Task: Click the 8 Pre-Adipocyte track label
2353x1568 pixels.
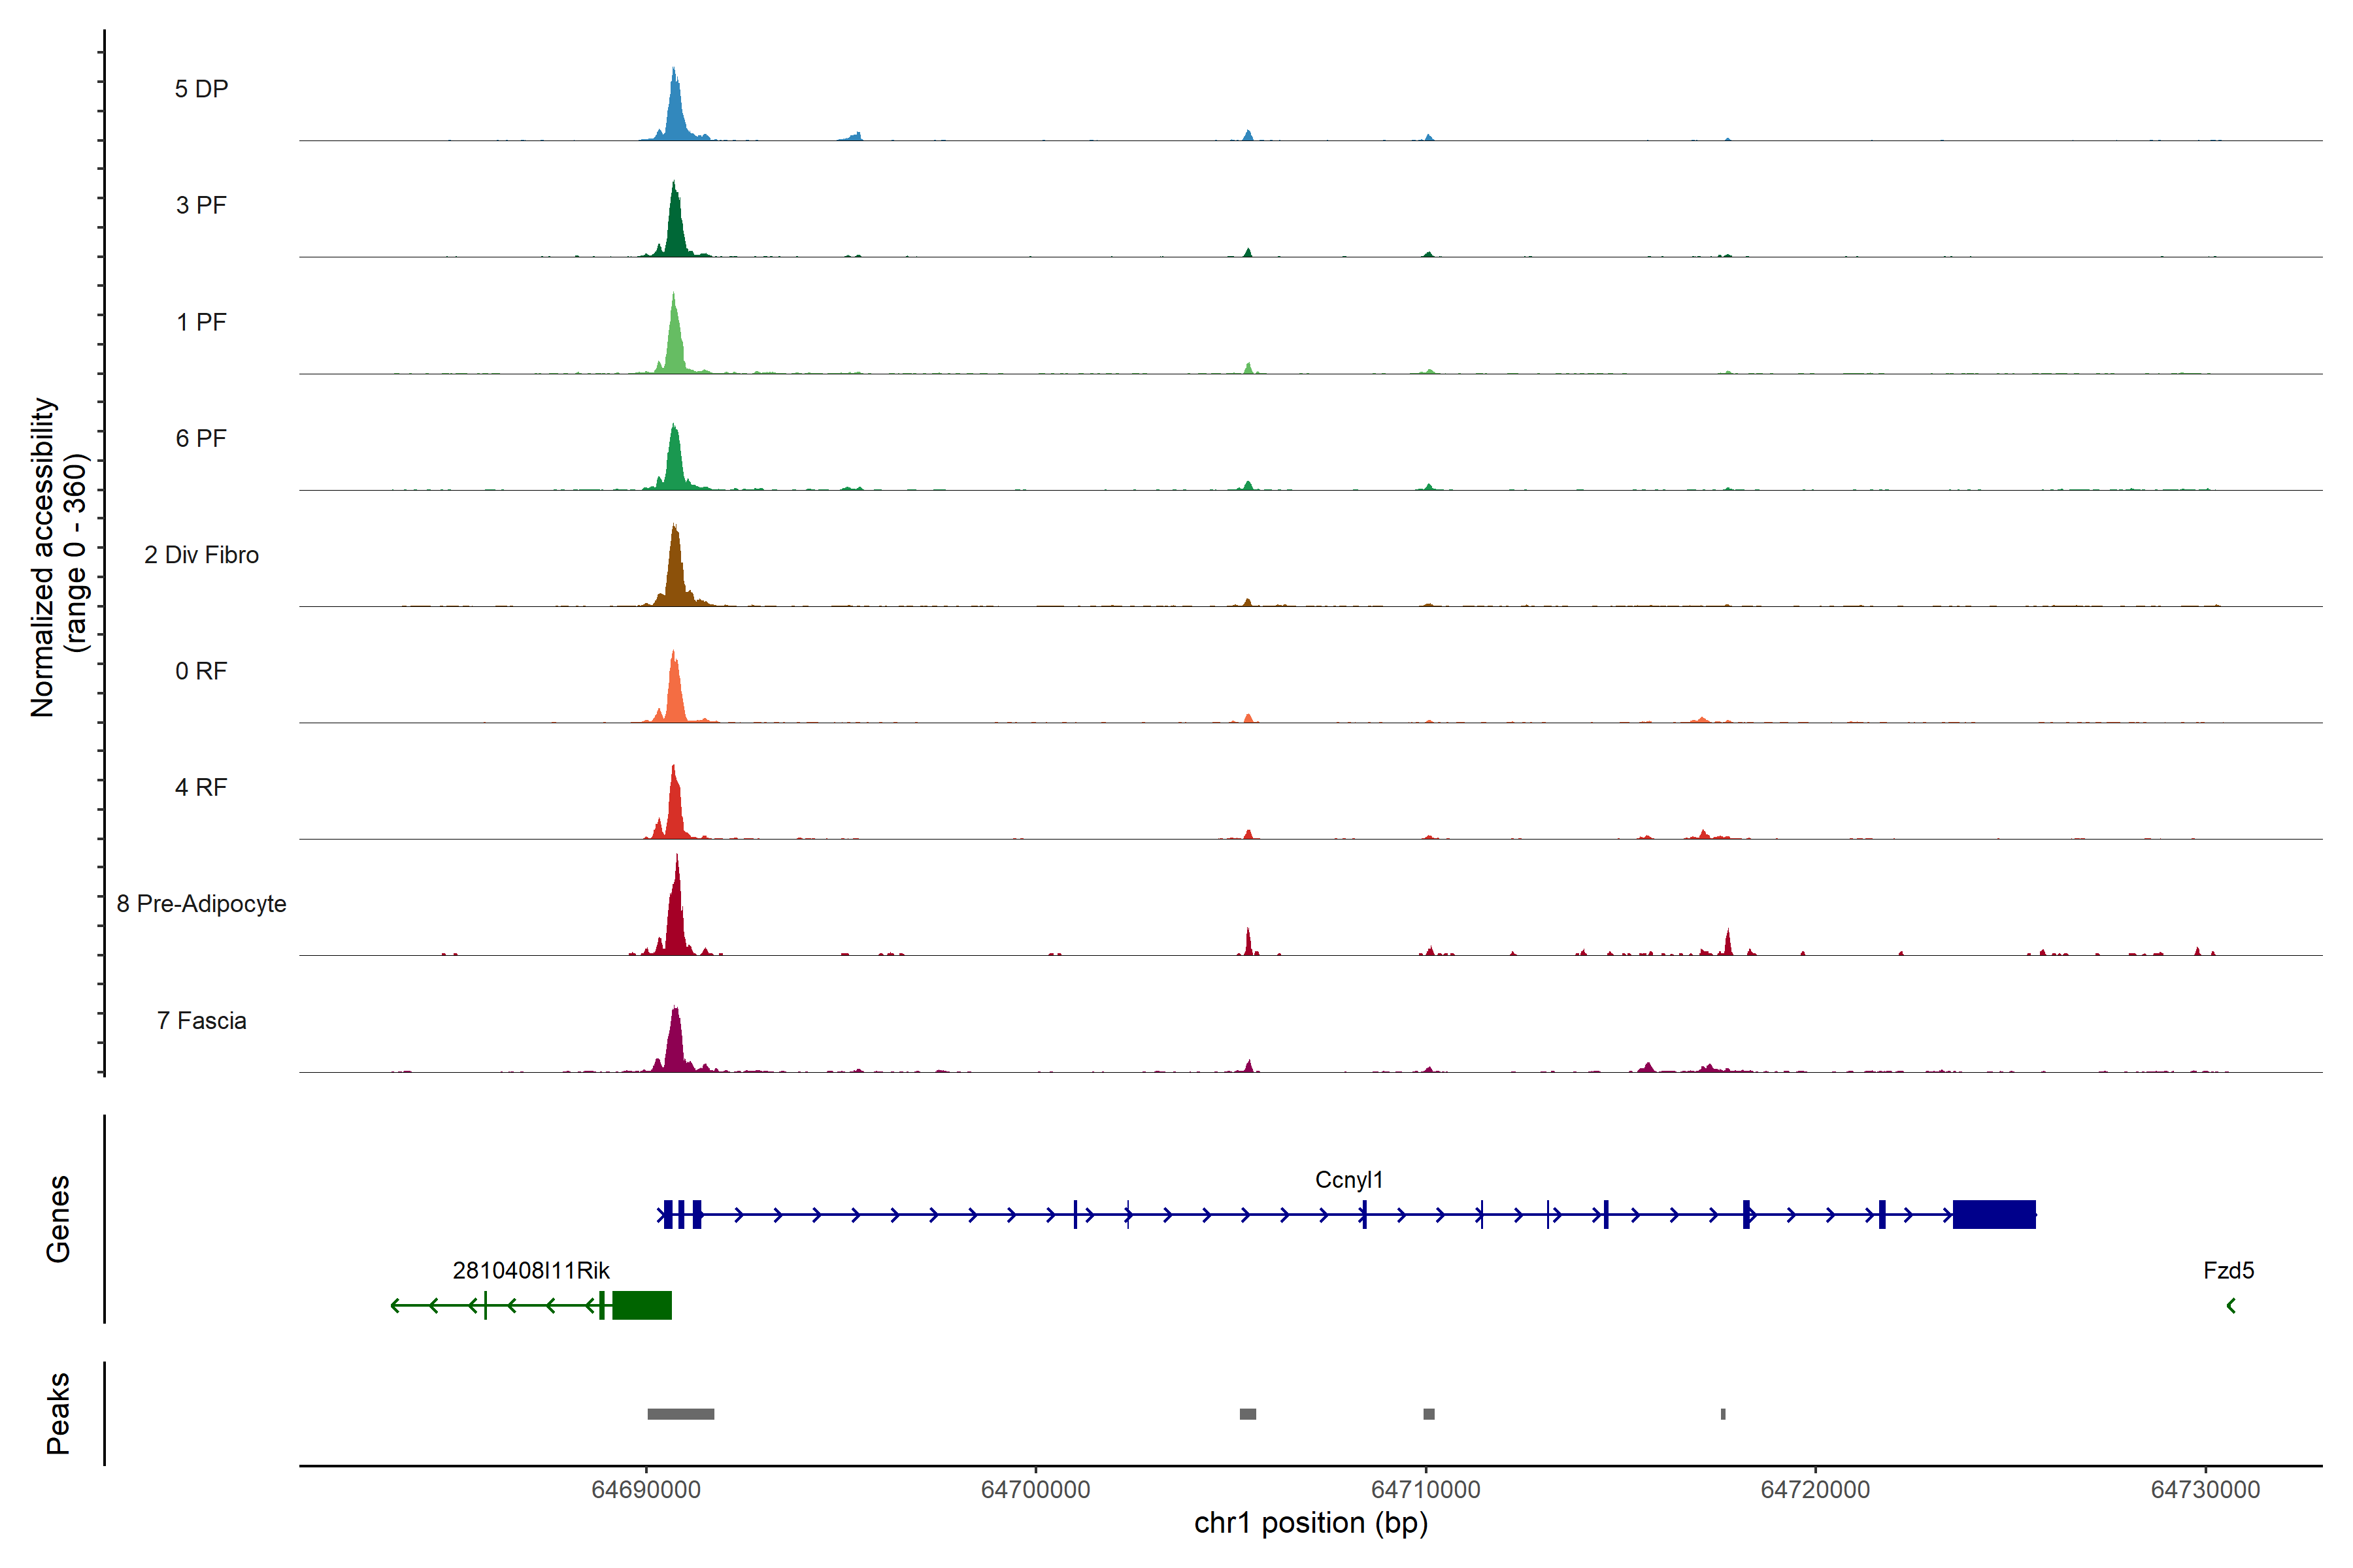Action: (x=201, y=904)
